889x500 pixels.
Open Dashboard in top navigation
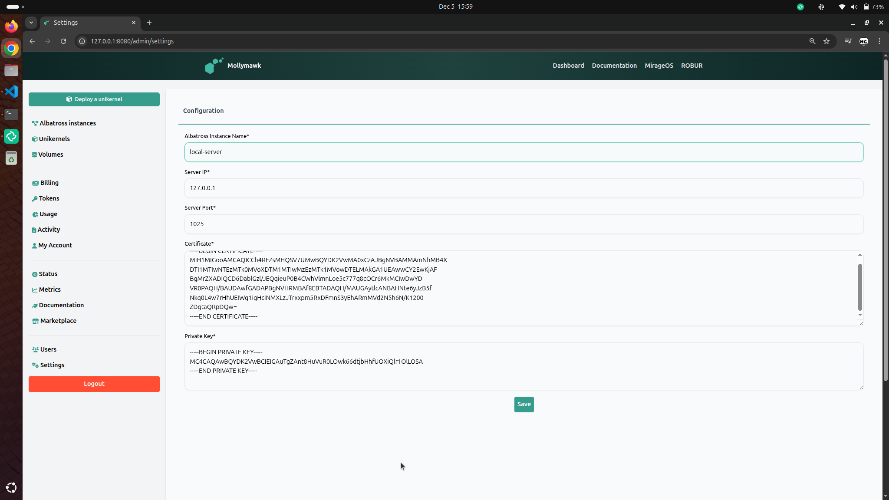pos(568,66)
